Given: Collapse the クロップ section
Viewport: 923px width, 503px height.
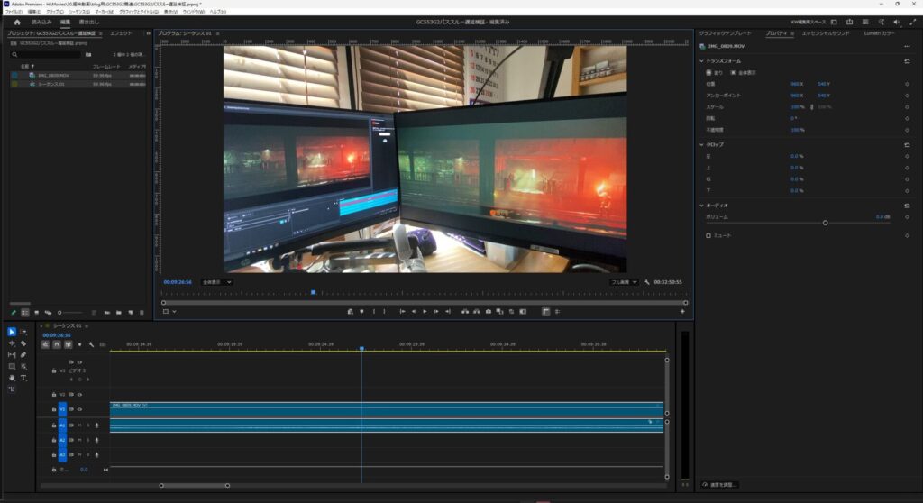Looking at the screenshot, I should (702, 144).
